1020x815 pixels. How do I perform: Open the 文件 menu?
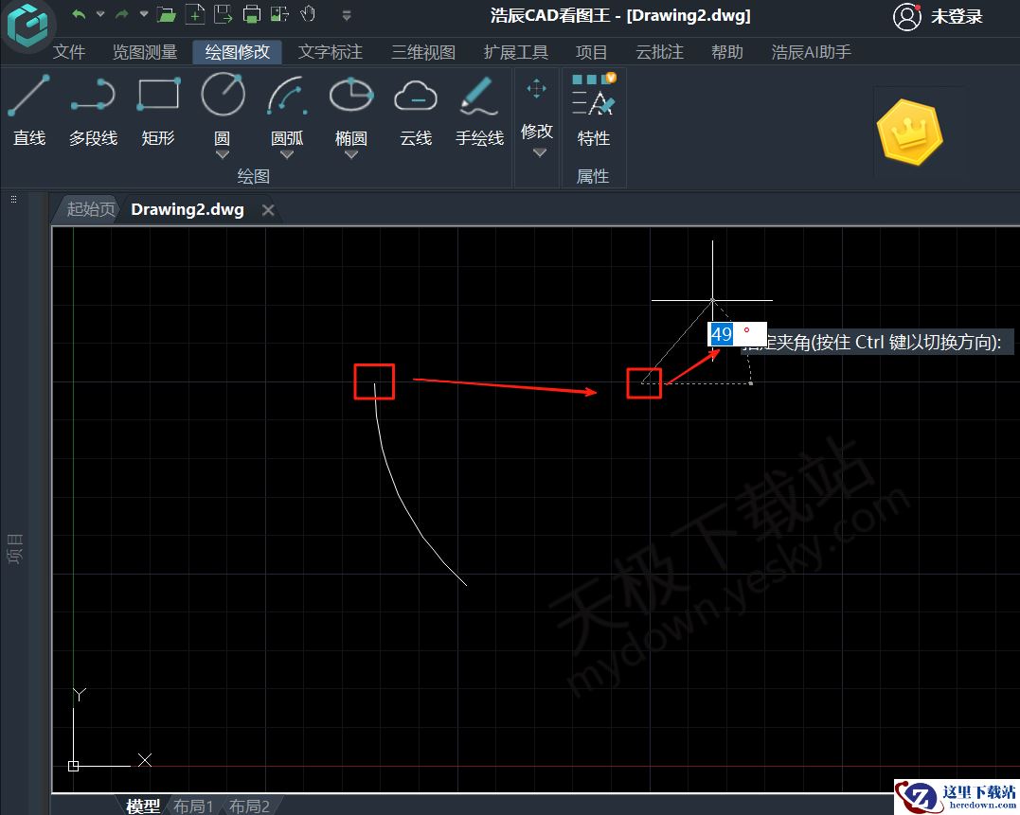coord(69,52)
